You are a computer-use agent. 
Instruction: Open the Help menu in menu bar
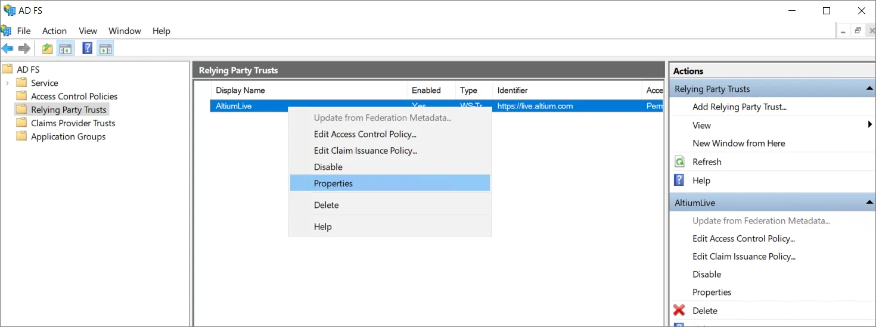[161, 31]
